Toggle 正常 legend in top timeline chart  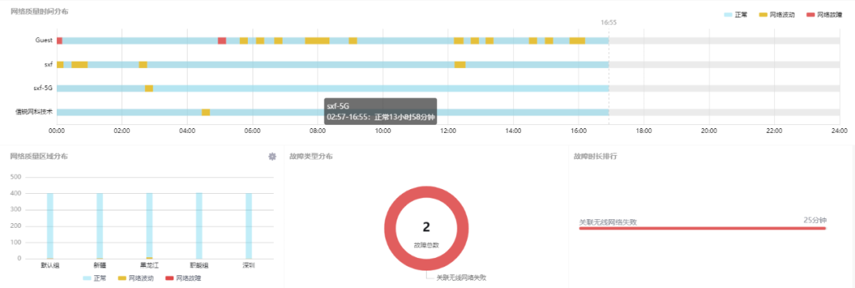pyautogui.click(x=735, y=15)
